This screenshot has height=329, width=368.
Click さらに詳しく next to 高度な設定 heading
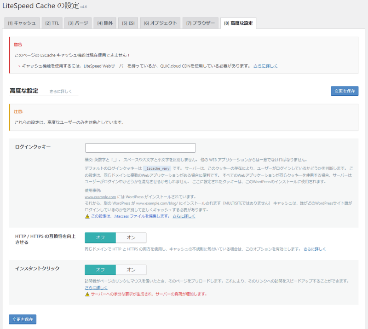(x=61, y=92)
